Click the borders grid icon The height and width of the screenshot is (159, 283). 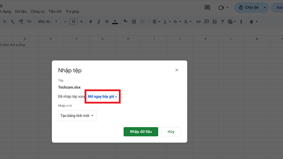(134, 22)
